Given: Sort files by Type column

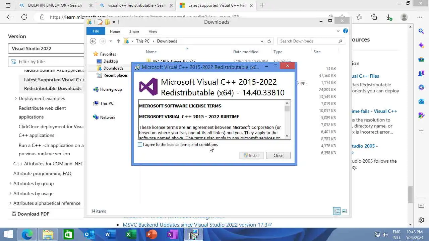Looking at the screenshot, I should point(278,52).
